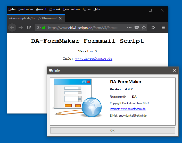This screenshot has width=182, height=143.
Task: Click the green padlock security icon
Action: click(x=44, y=27)
